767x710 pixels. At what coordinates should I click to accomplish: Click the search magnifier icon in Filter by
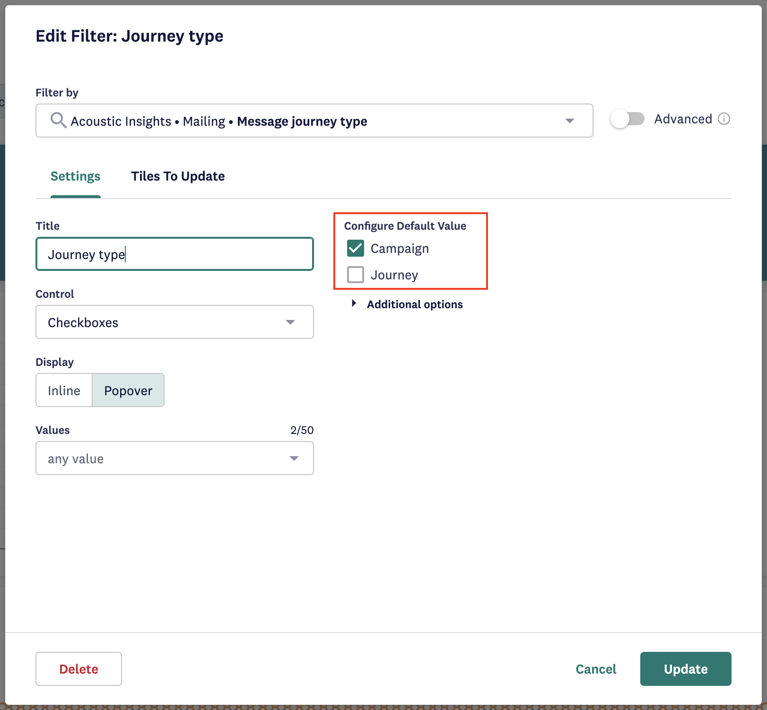pos(58,121)
